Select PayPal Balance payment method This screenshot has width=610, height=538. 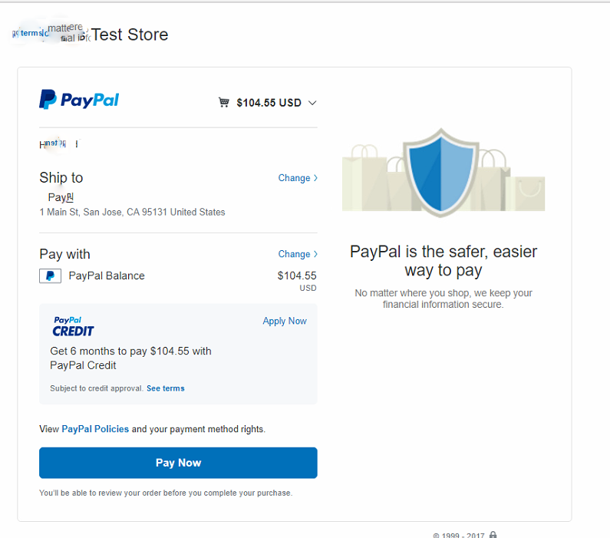(x=106, y=276)
